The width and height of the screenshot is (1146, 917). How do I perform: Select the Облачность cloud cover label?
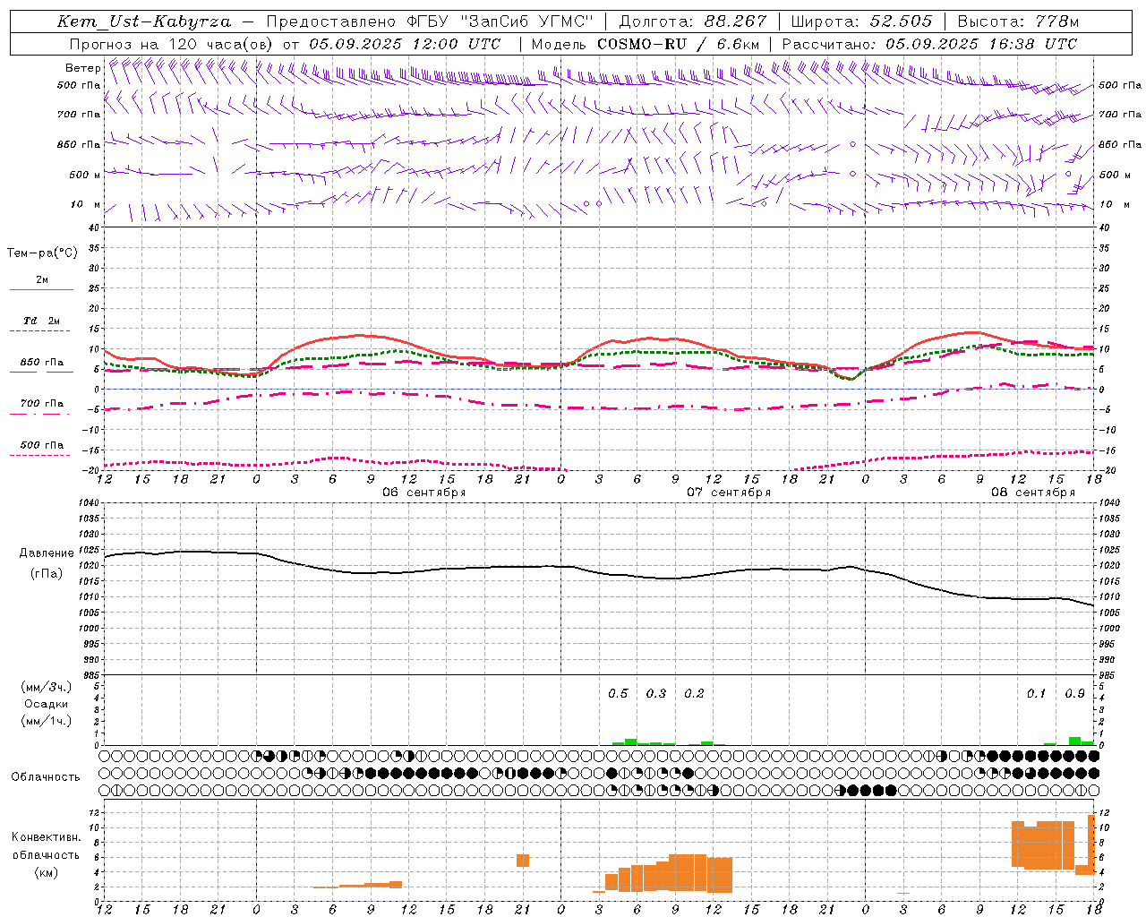pyautogui.click(x=46, y=777)
